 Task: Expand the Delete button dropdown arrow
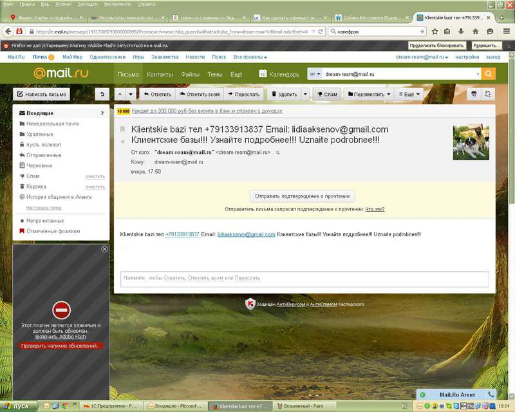click(305, 94)
